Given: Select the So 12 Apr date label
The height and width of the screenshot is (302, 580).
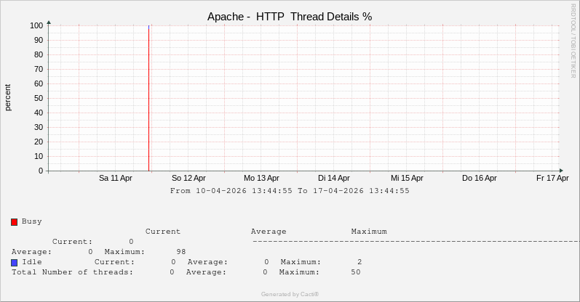Looking at the screenshot, I should (188, 178).
